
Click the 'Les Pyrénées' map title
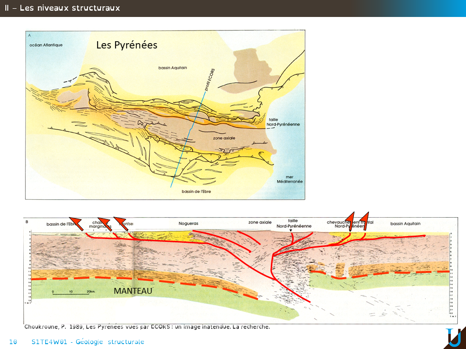[127, 45]
